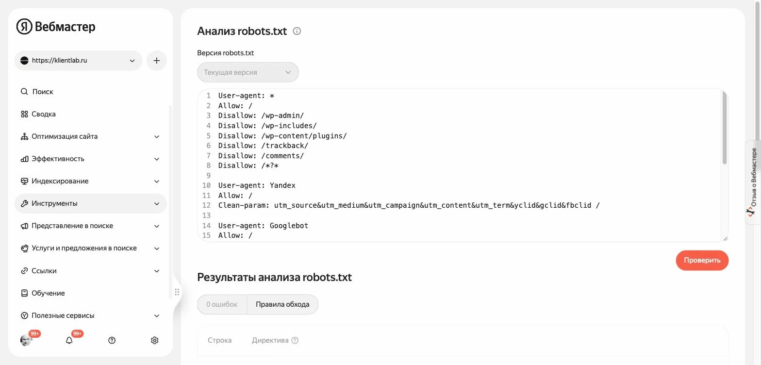Viewport: 761px width, 365px height.
Task: Click the Проверить button
Action: click(702, 260)
